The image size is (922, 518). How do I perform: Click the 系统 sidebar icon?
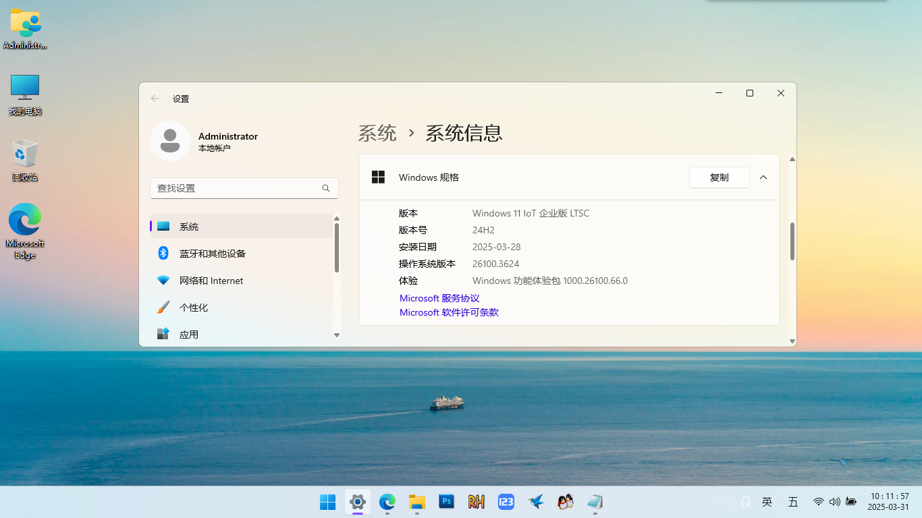coord(163,227)
